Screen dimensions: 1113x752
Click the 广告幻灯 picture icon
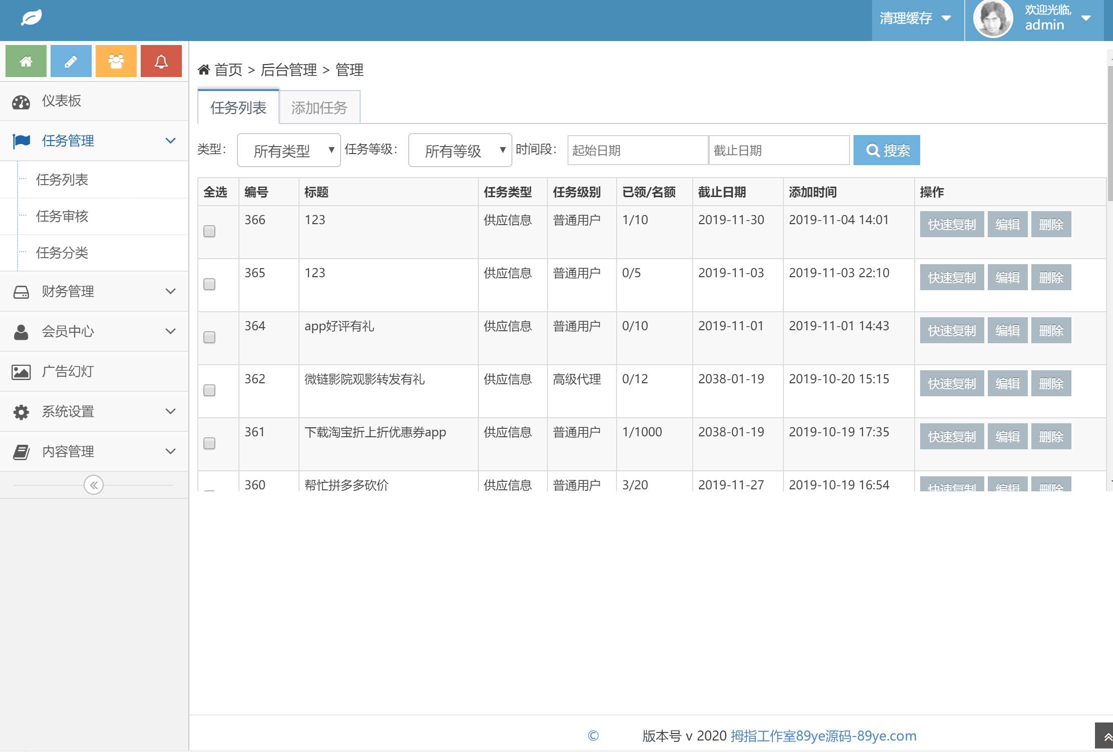coord(21,372)
